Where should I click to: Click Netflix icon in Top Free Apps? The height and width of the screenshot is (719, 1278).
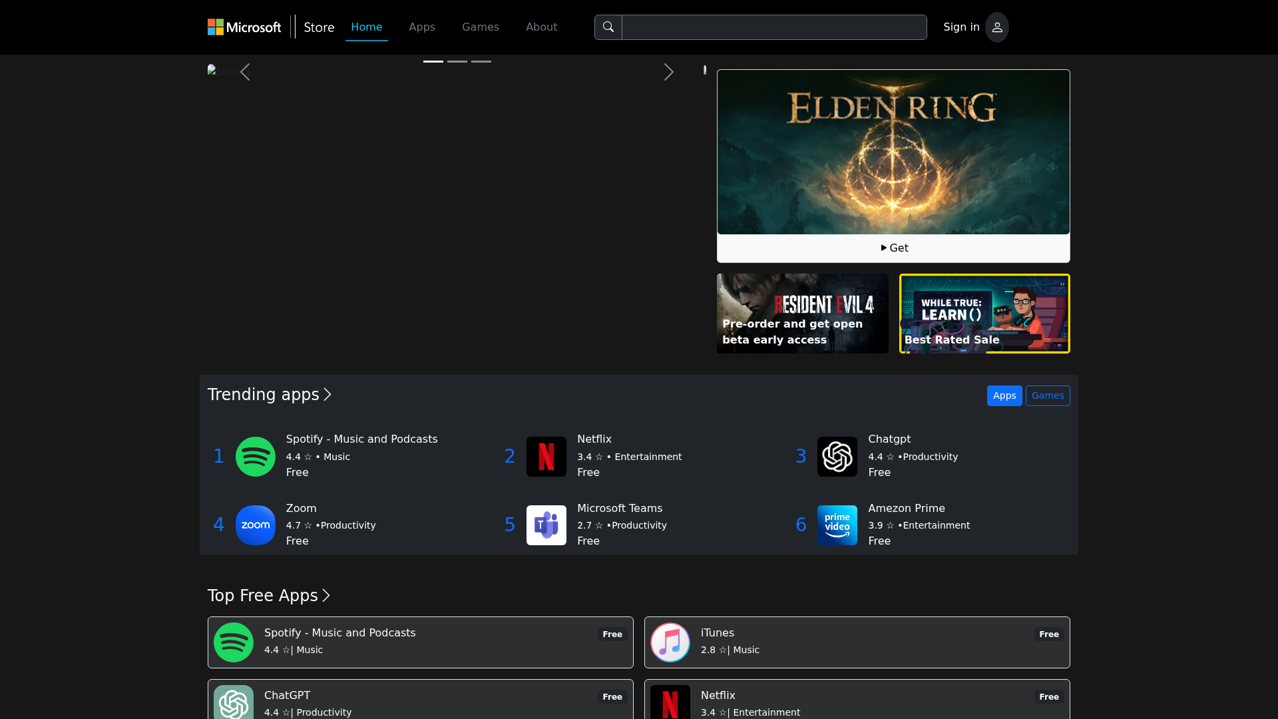pos(670,702)
